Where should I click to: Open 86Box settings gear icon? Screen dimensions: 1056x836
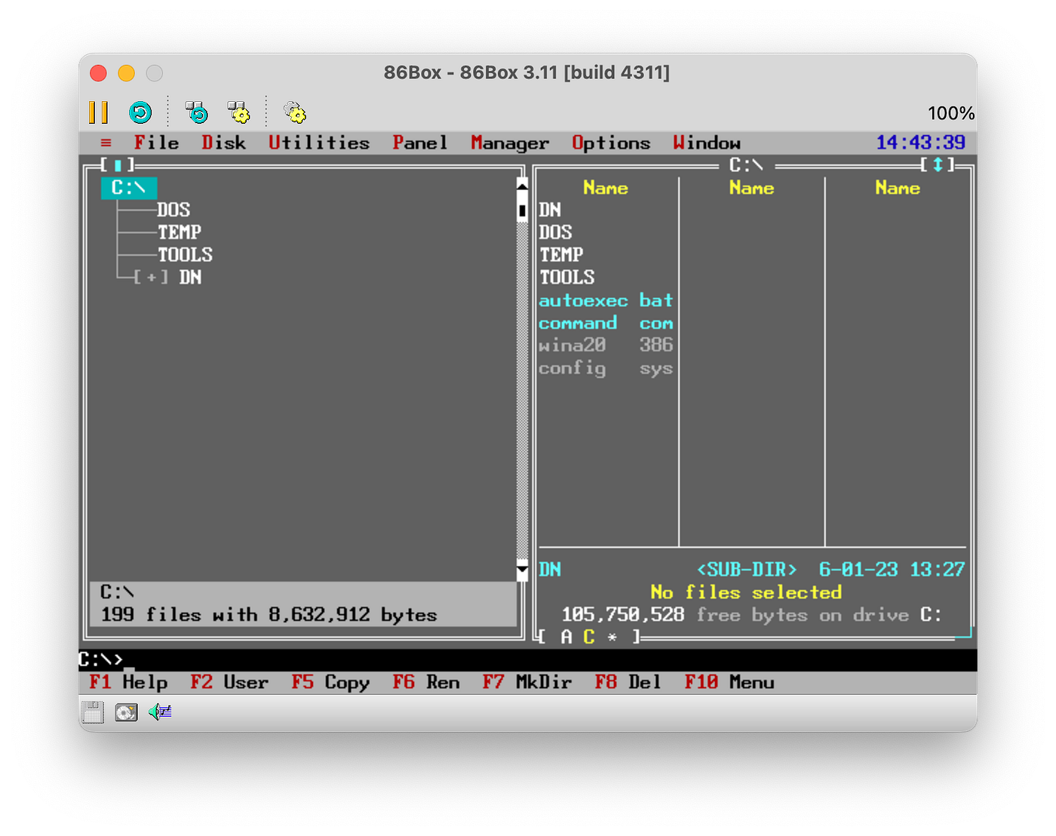point(295,112)
